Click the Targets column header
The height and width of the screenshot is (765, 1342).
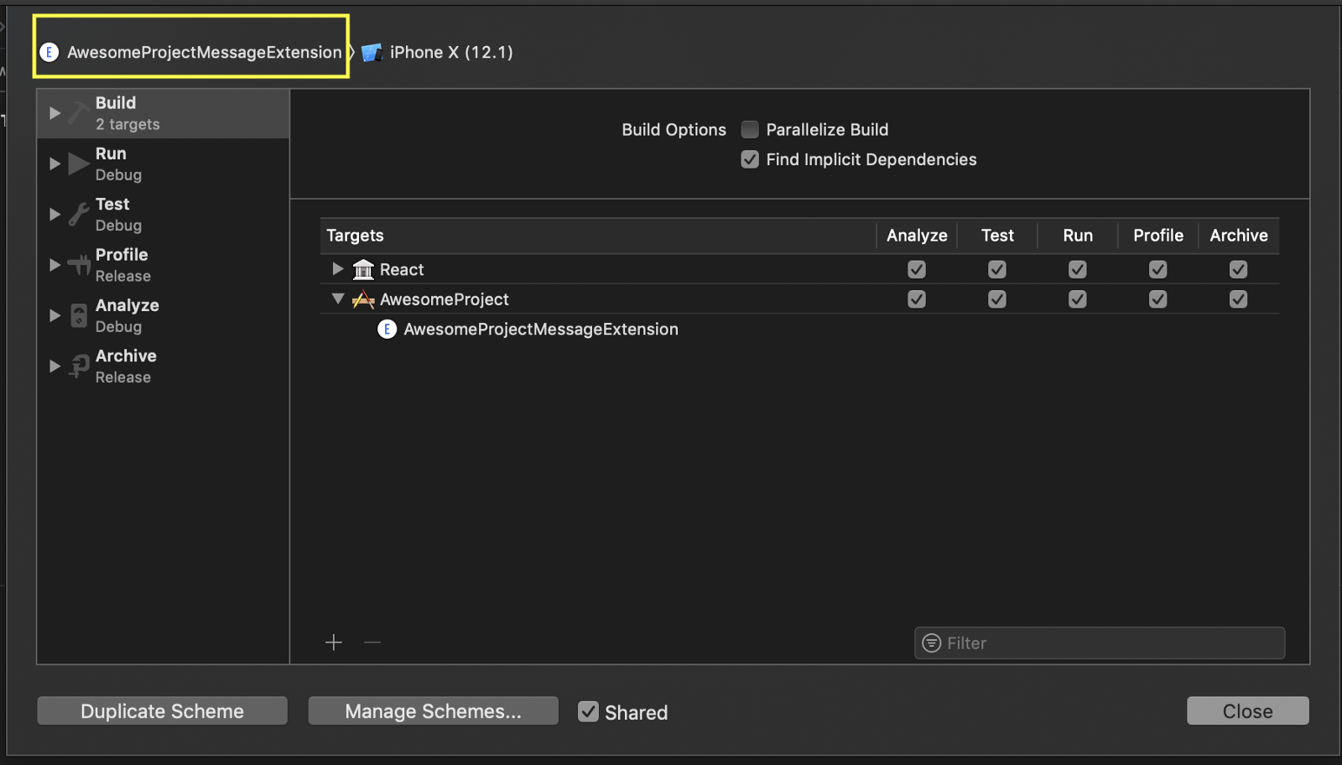(355, 236)
